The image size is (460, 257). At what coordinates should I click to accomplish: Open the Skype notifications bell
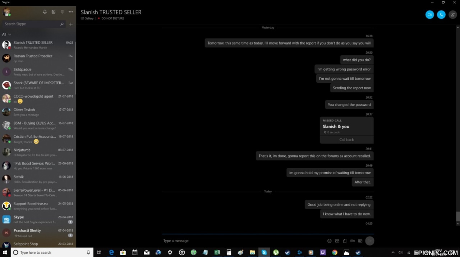(45, 12)
